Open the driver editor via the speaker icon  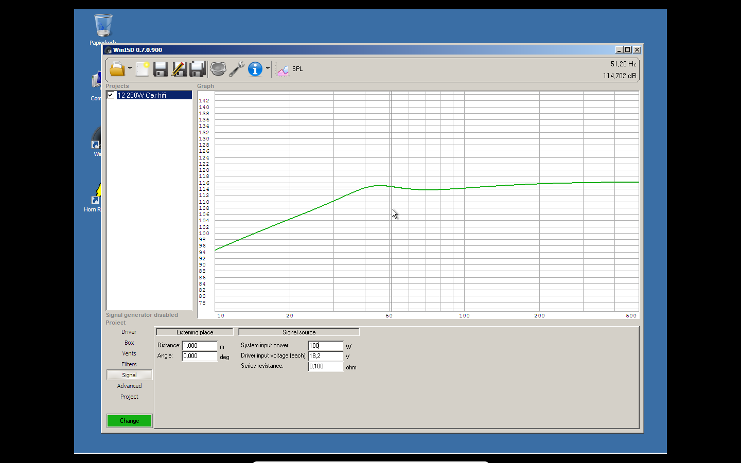(218, 68)
